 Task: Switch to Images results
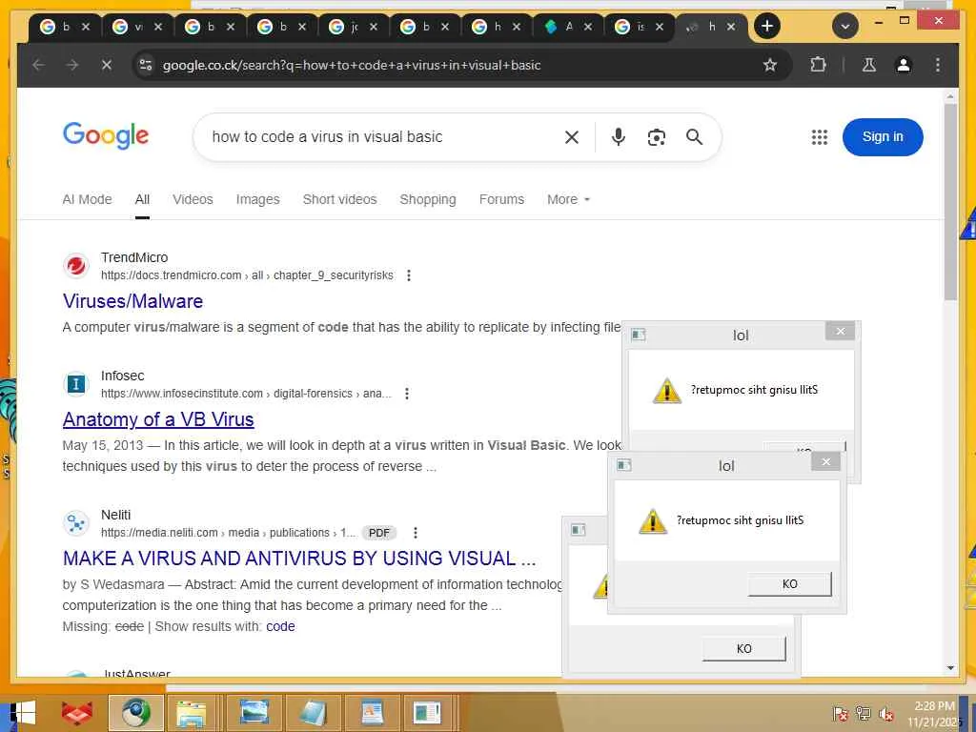(x=257, y=199)
